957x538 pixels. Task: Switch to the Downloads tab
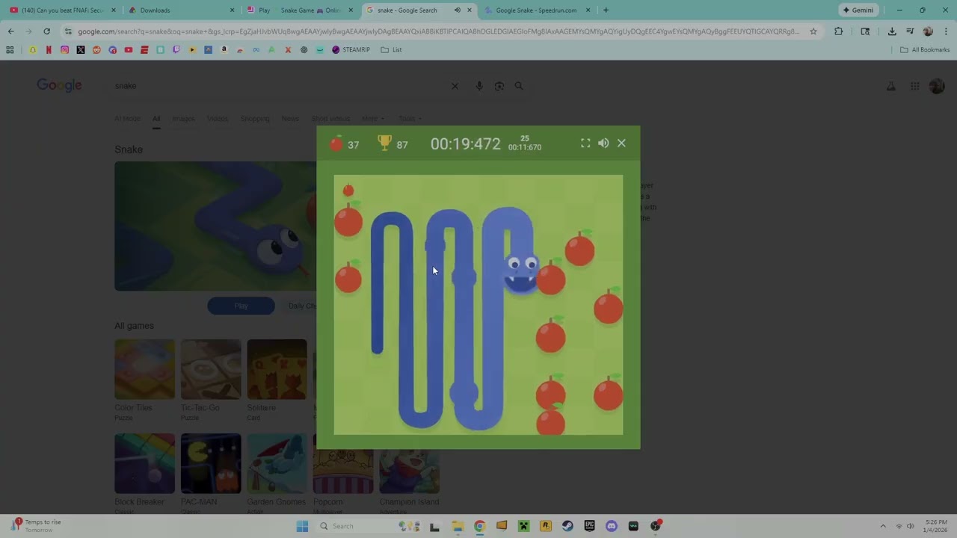(x=179, y=10)
